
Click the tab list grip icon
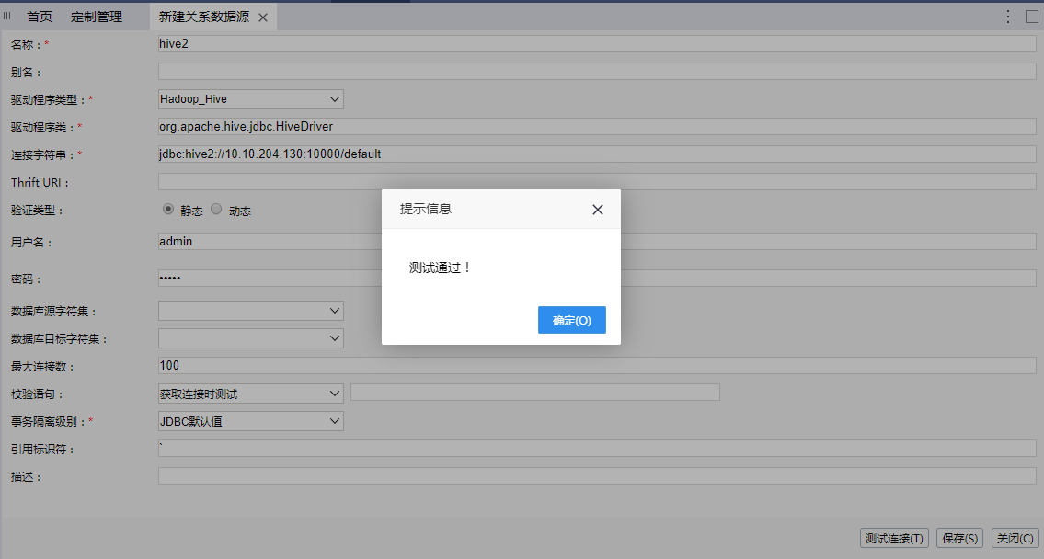click(x=7, y=16)
